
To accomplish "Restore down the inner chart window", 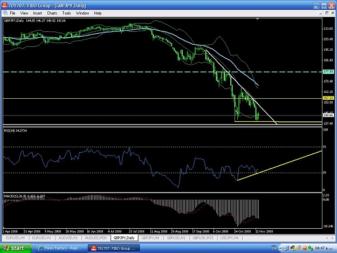I will pos(326,13).
